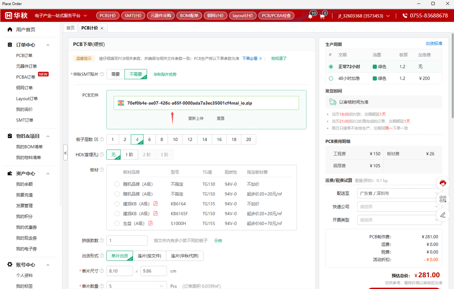This screenshot has height=289, width=454.
Task: Open SMT计价 in top navigation
Action: pyautogui.click(x=133, y=16)
